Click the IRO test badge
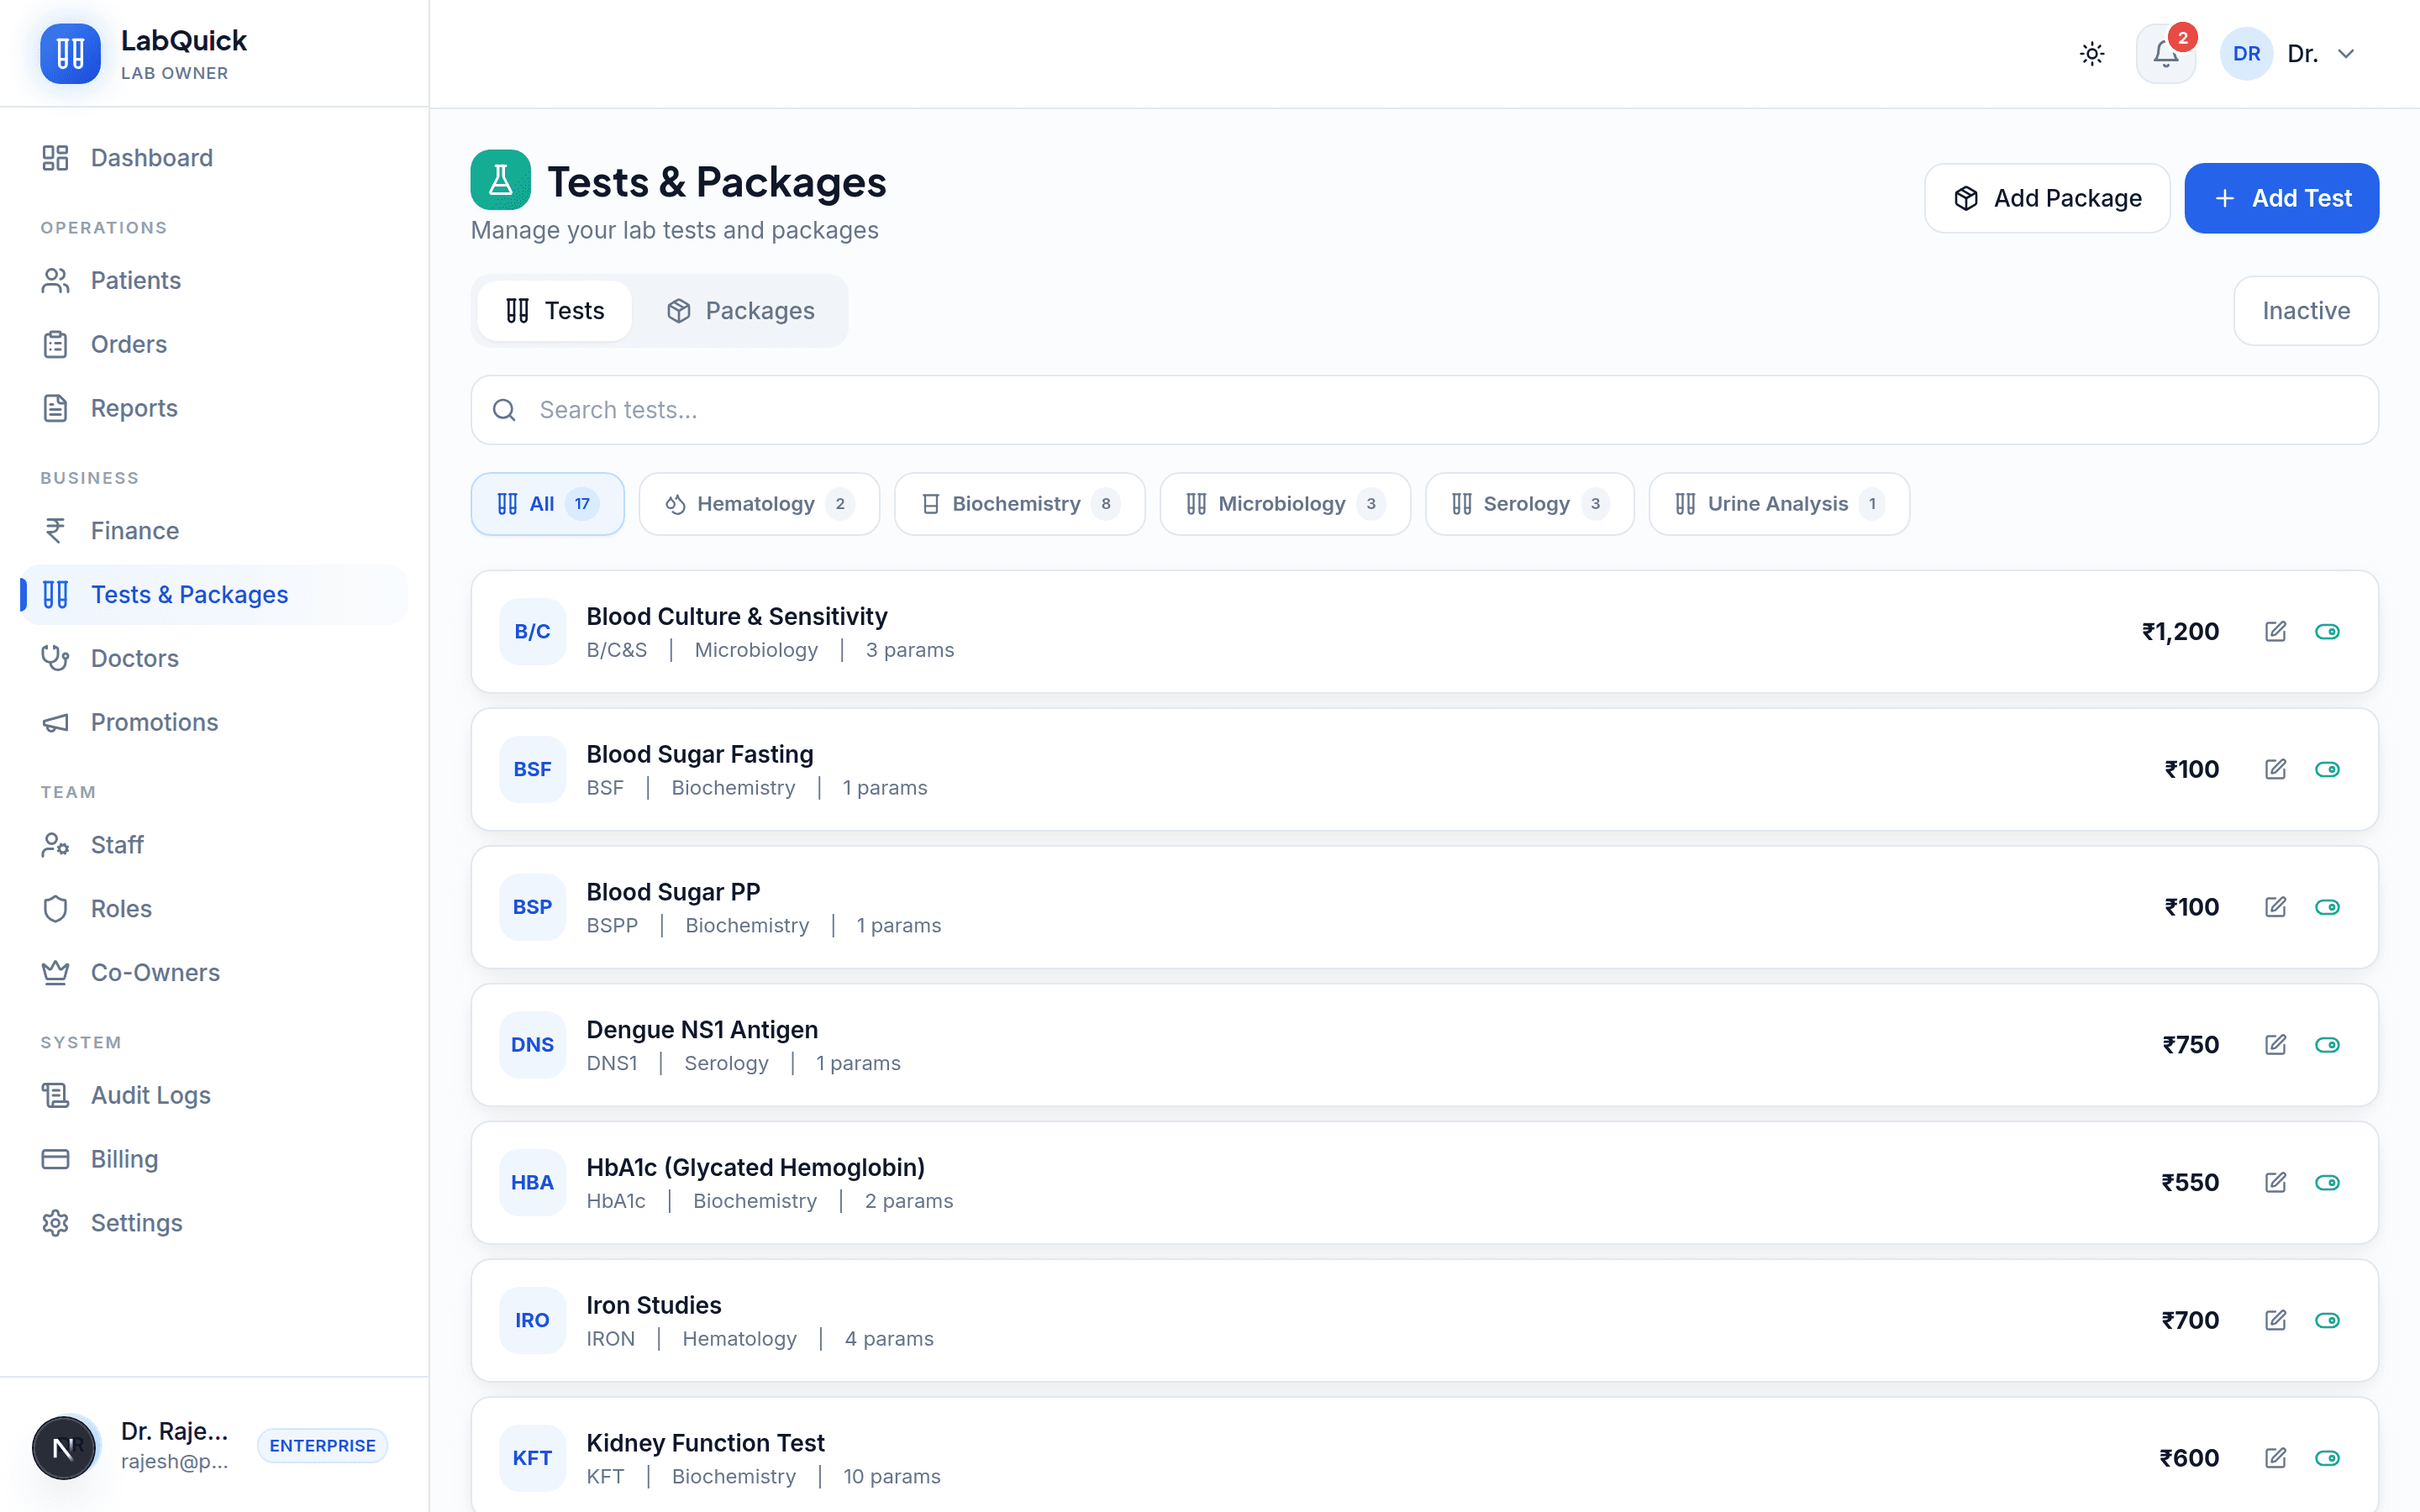The height and width of the screenshot is (1512, 2420). point(532,1320)
